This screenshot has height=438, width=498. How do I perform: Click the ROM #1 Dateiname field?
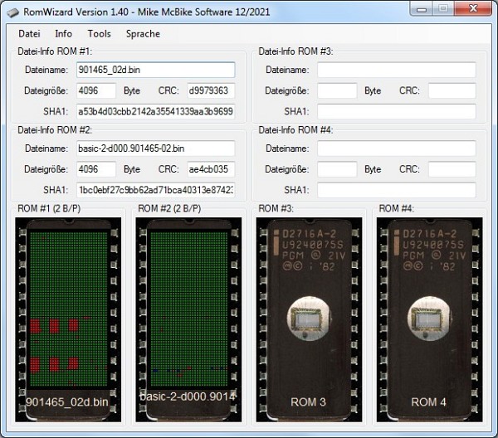pos(154,71)
